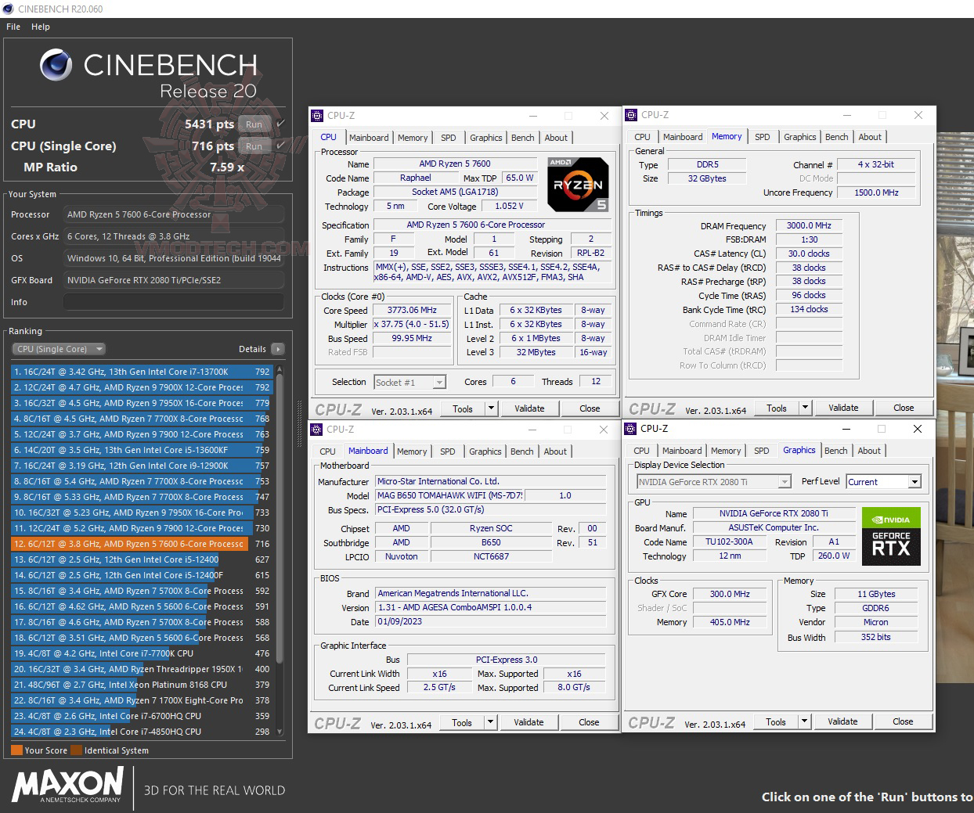Click the Your Score orange legend swatch

coord(16,750)
